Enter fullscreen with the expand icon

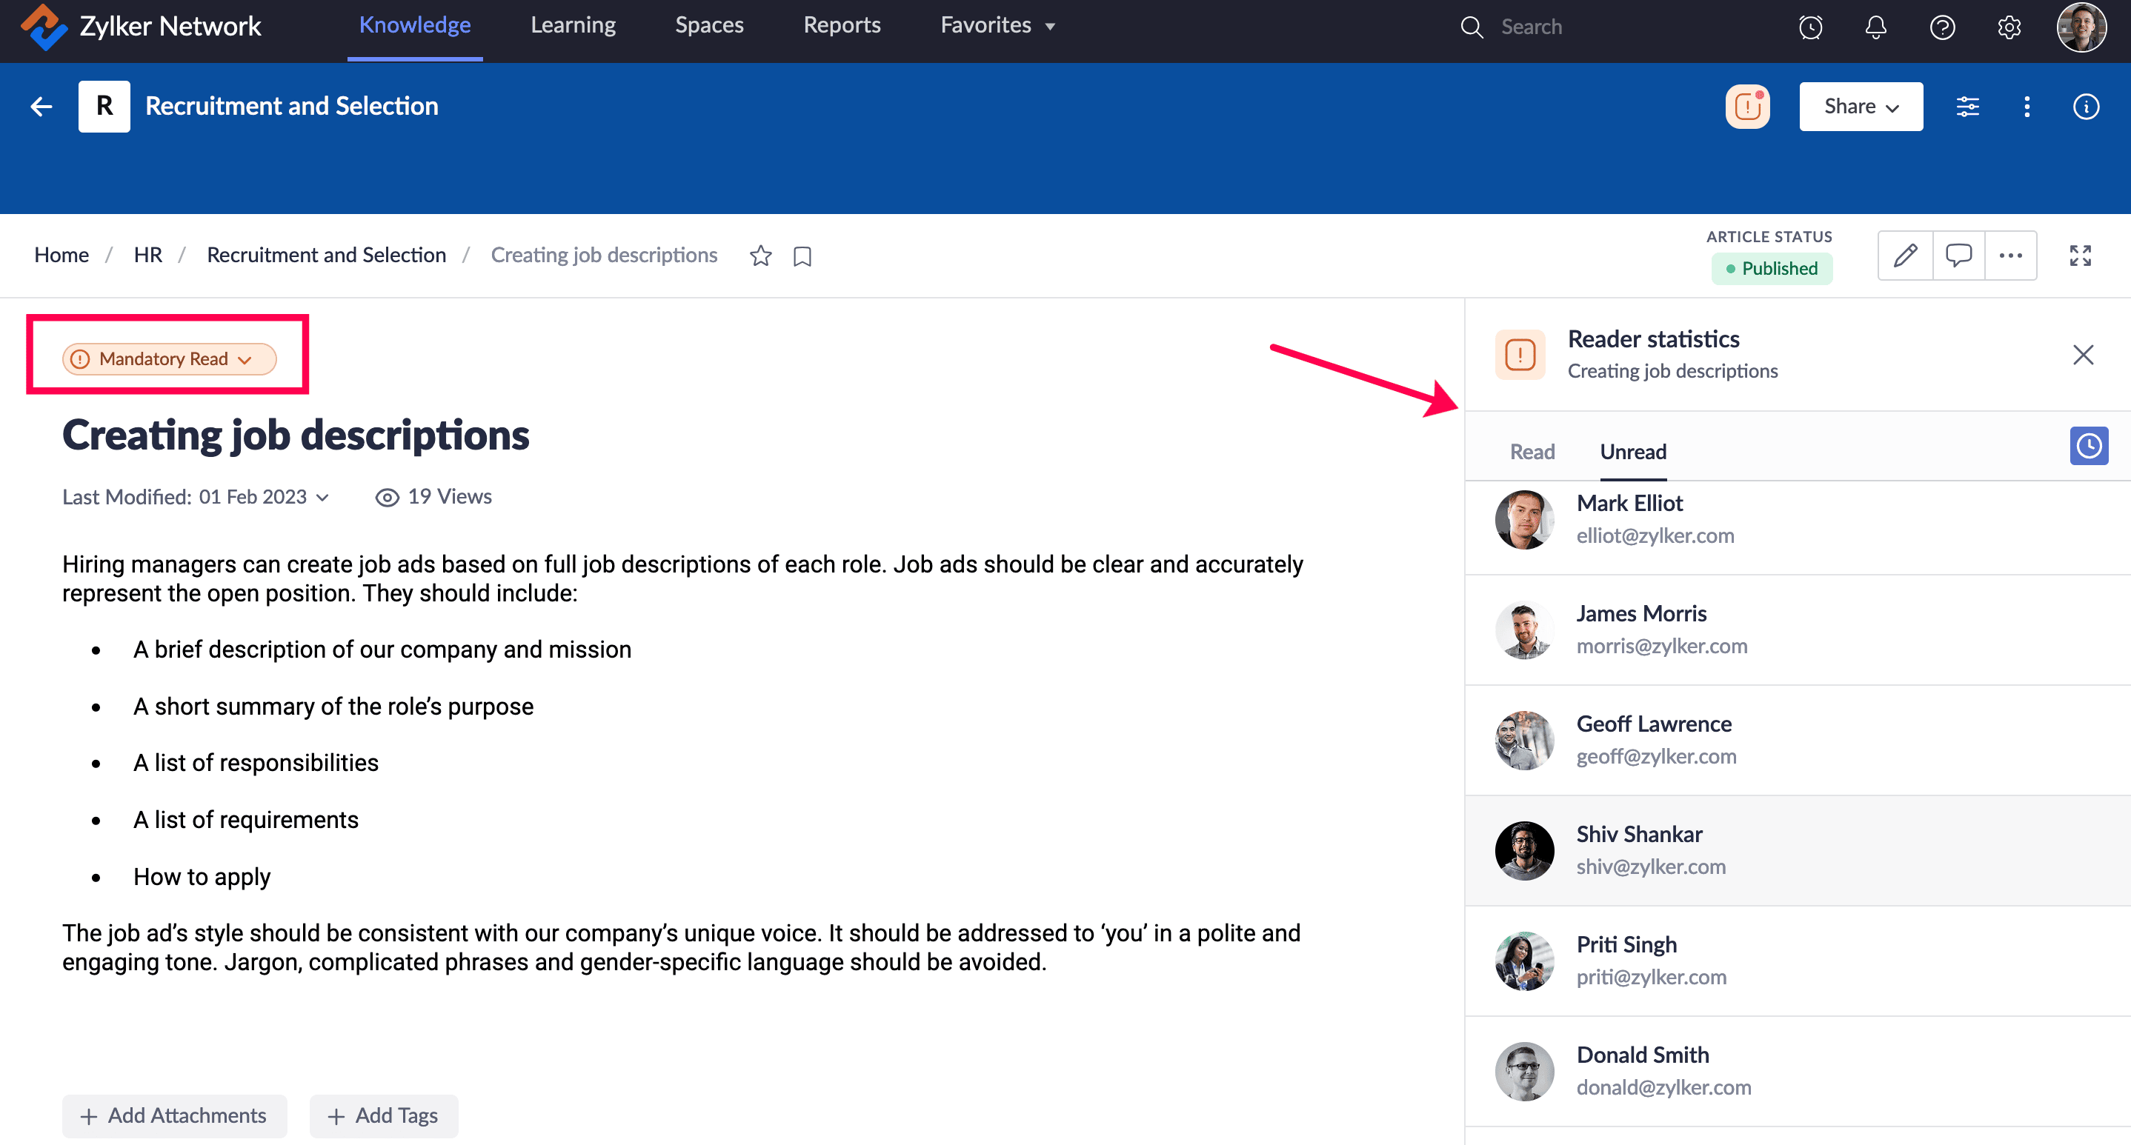point(2080,256)
